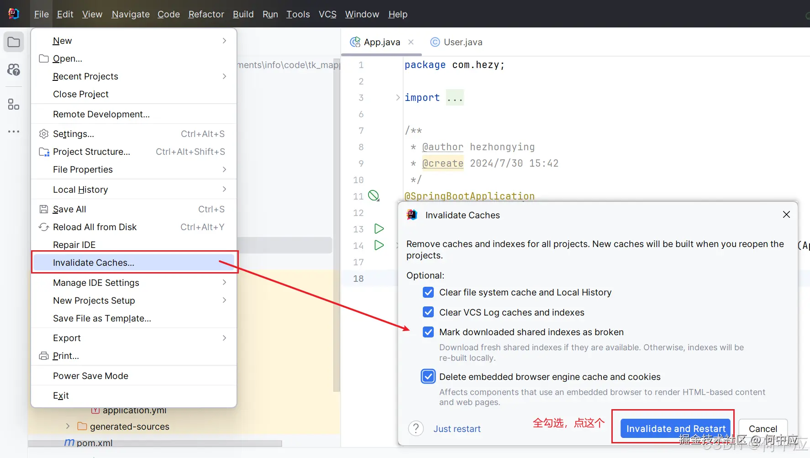Uncheck Clear file system cache and Local History
Image resolution: width=810 pixels, height=458 pixels.
point(428,292)
